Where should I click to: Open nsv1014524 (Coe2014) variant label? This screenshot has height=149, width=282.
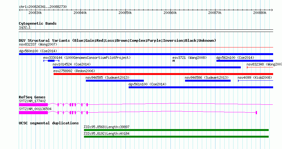pyautogui.click(x=72, y=64)
